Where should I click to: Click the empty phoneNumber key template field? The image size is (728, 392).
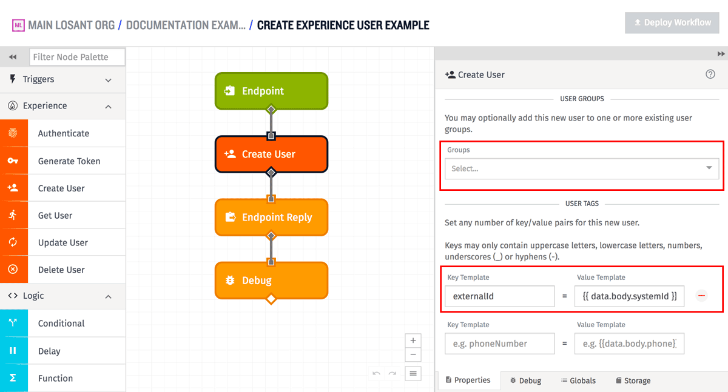(x=500, y=344)
